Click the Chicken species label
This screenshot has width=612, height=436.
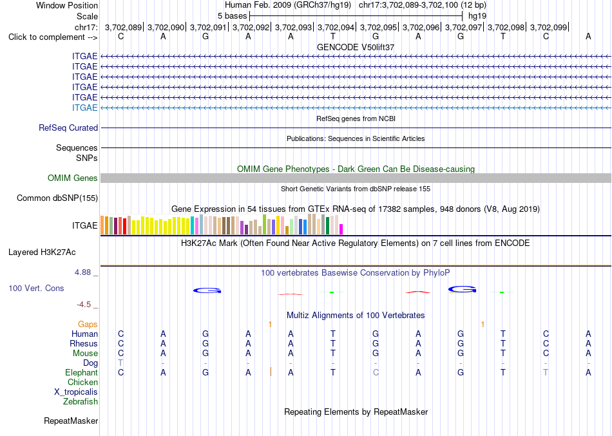click(82, 383)
